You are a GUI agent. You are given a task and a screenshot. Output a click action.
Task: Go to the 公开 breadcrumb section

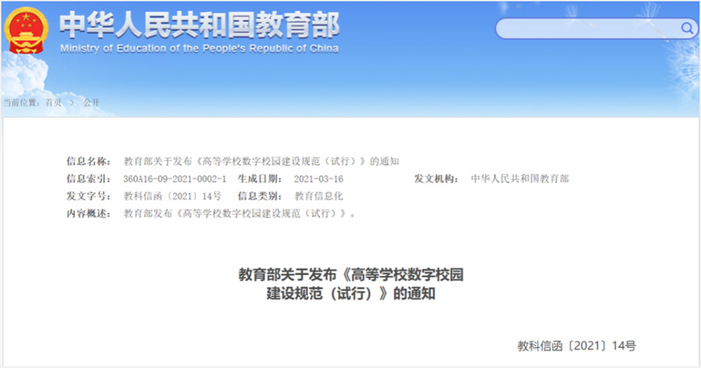point(91,103)
